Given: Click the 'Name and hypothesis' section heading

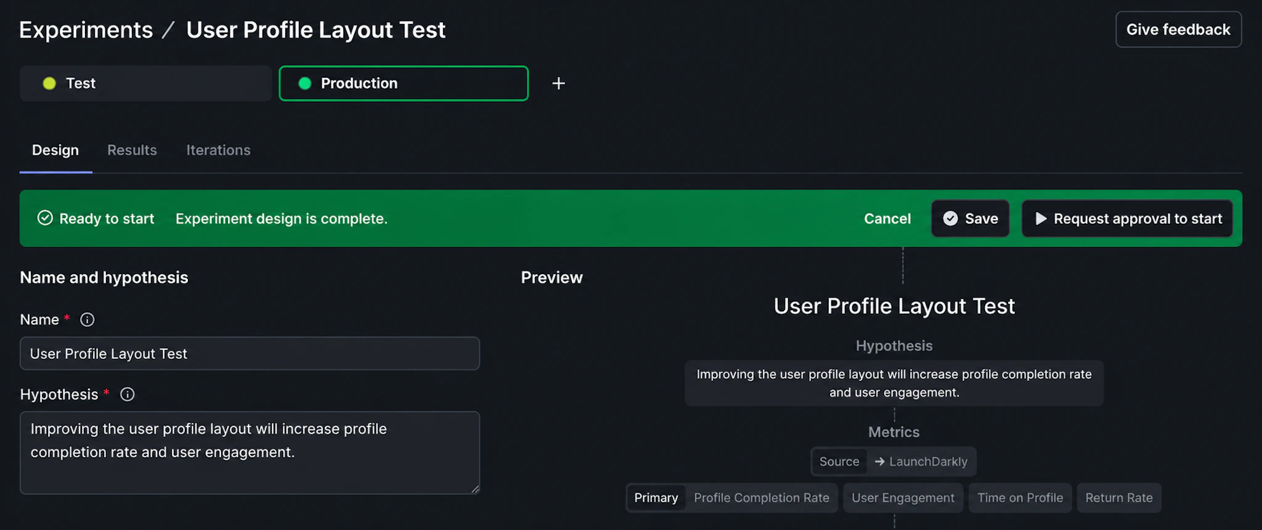Looking at the screenshot, I should click(104, 278).
